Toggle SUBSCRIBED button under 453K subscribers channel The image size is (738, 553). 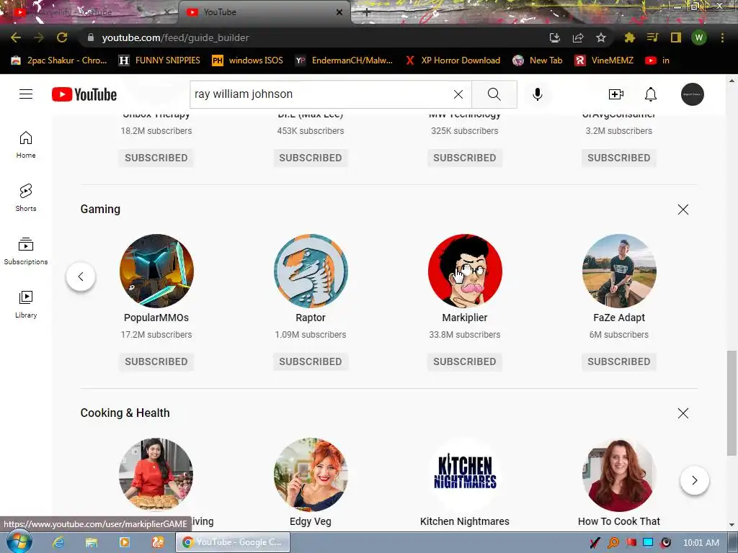(311, 158)
